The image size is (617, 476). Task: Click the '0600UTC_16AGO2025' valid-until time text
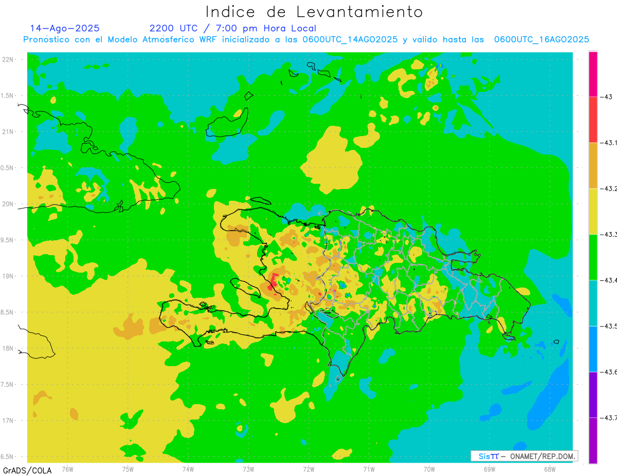tap(541, 40)
